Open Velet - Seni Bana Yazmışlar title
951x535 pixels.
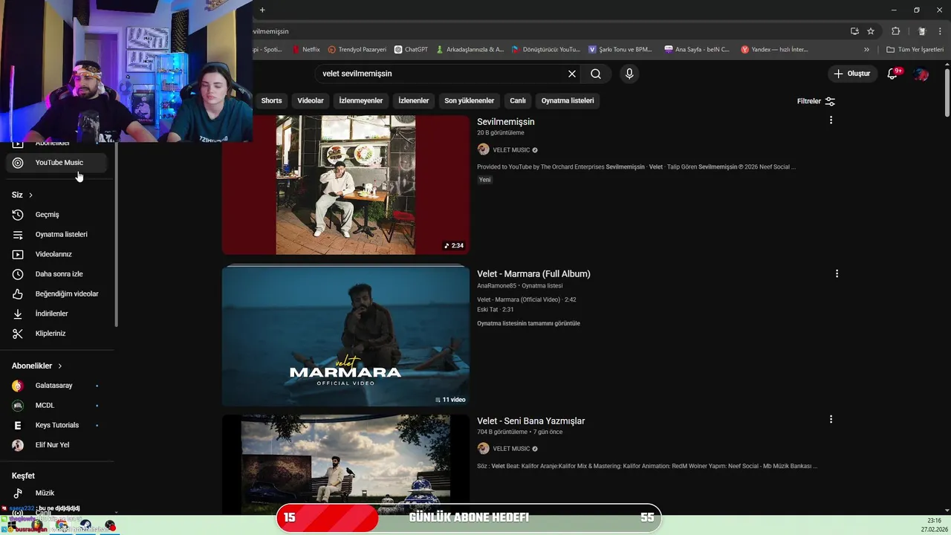pyautogui.click(x=531, y=421)
